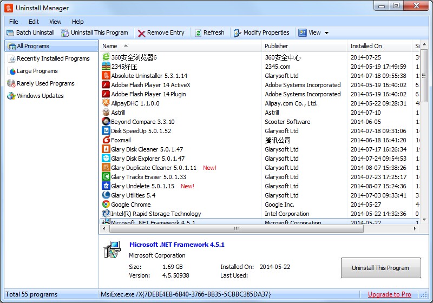Select the Foxmail program row
The width and height of the screenshot is (433, 303).
121,140
